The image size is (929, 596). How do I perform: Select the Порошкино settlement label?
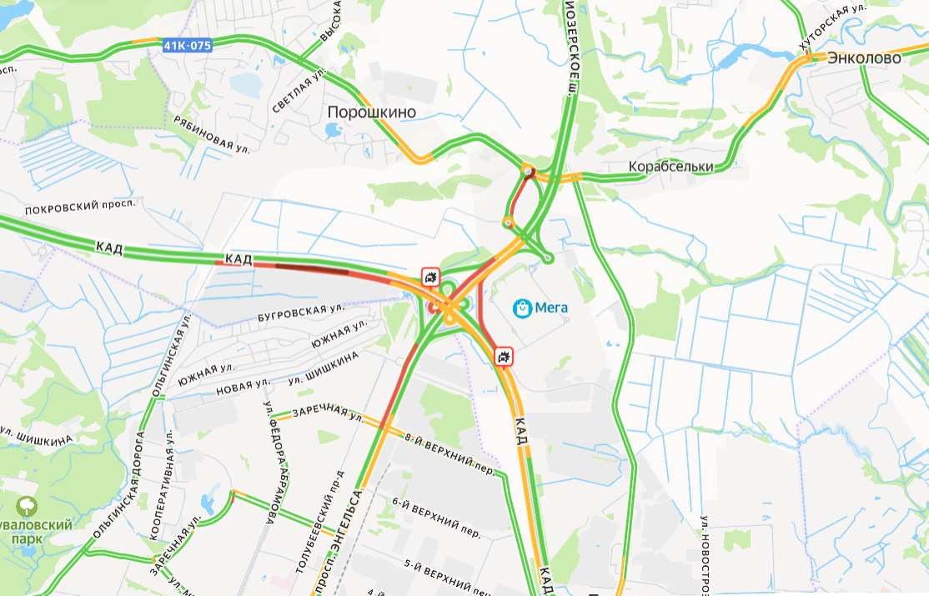[x=371, y=112]
